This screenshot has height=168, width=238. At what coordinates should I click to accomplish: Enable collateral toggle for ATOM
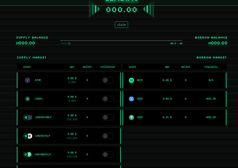(108, 80)
